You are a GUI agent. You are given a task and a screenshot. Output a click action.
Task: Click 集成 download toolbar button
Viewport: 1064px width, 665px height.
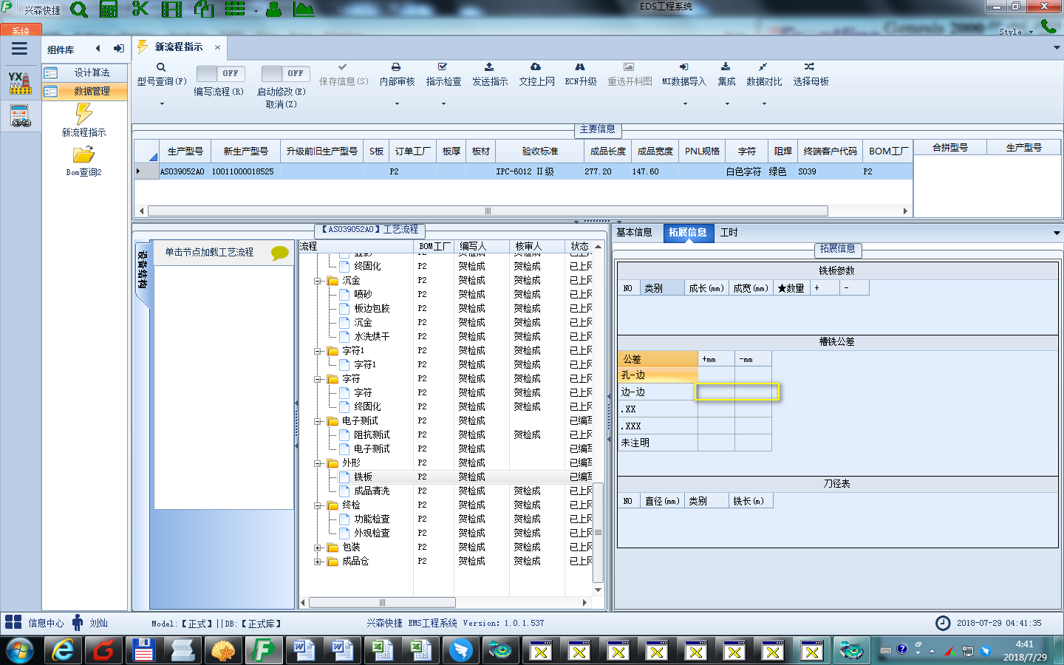726,75
